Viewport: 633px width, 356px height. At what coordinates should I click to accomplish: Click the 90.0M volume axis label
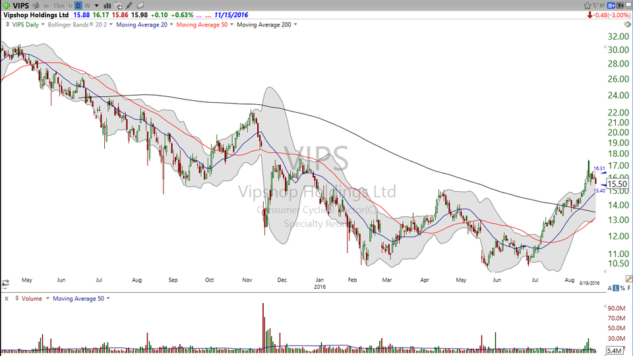coord(617,309)
